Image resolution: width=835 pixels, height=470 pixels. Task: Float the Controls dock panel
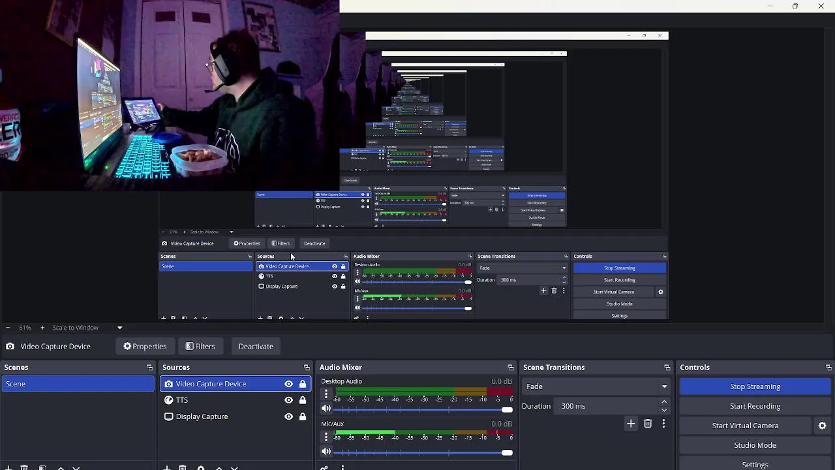click(x=828, y=368)
